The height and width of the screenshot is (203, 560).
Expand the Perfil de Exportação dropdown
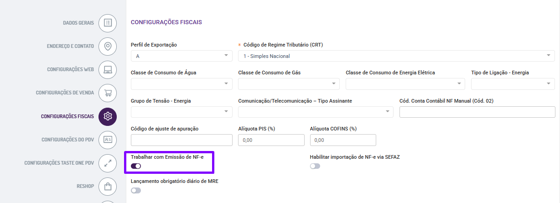[x=181, y=56]
